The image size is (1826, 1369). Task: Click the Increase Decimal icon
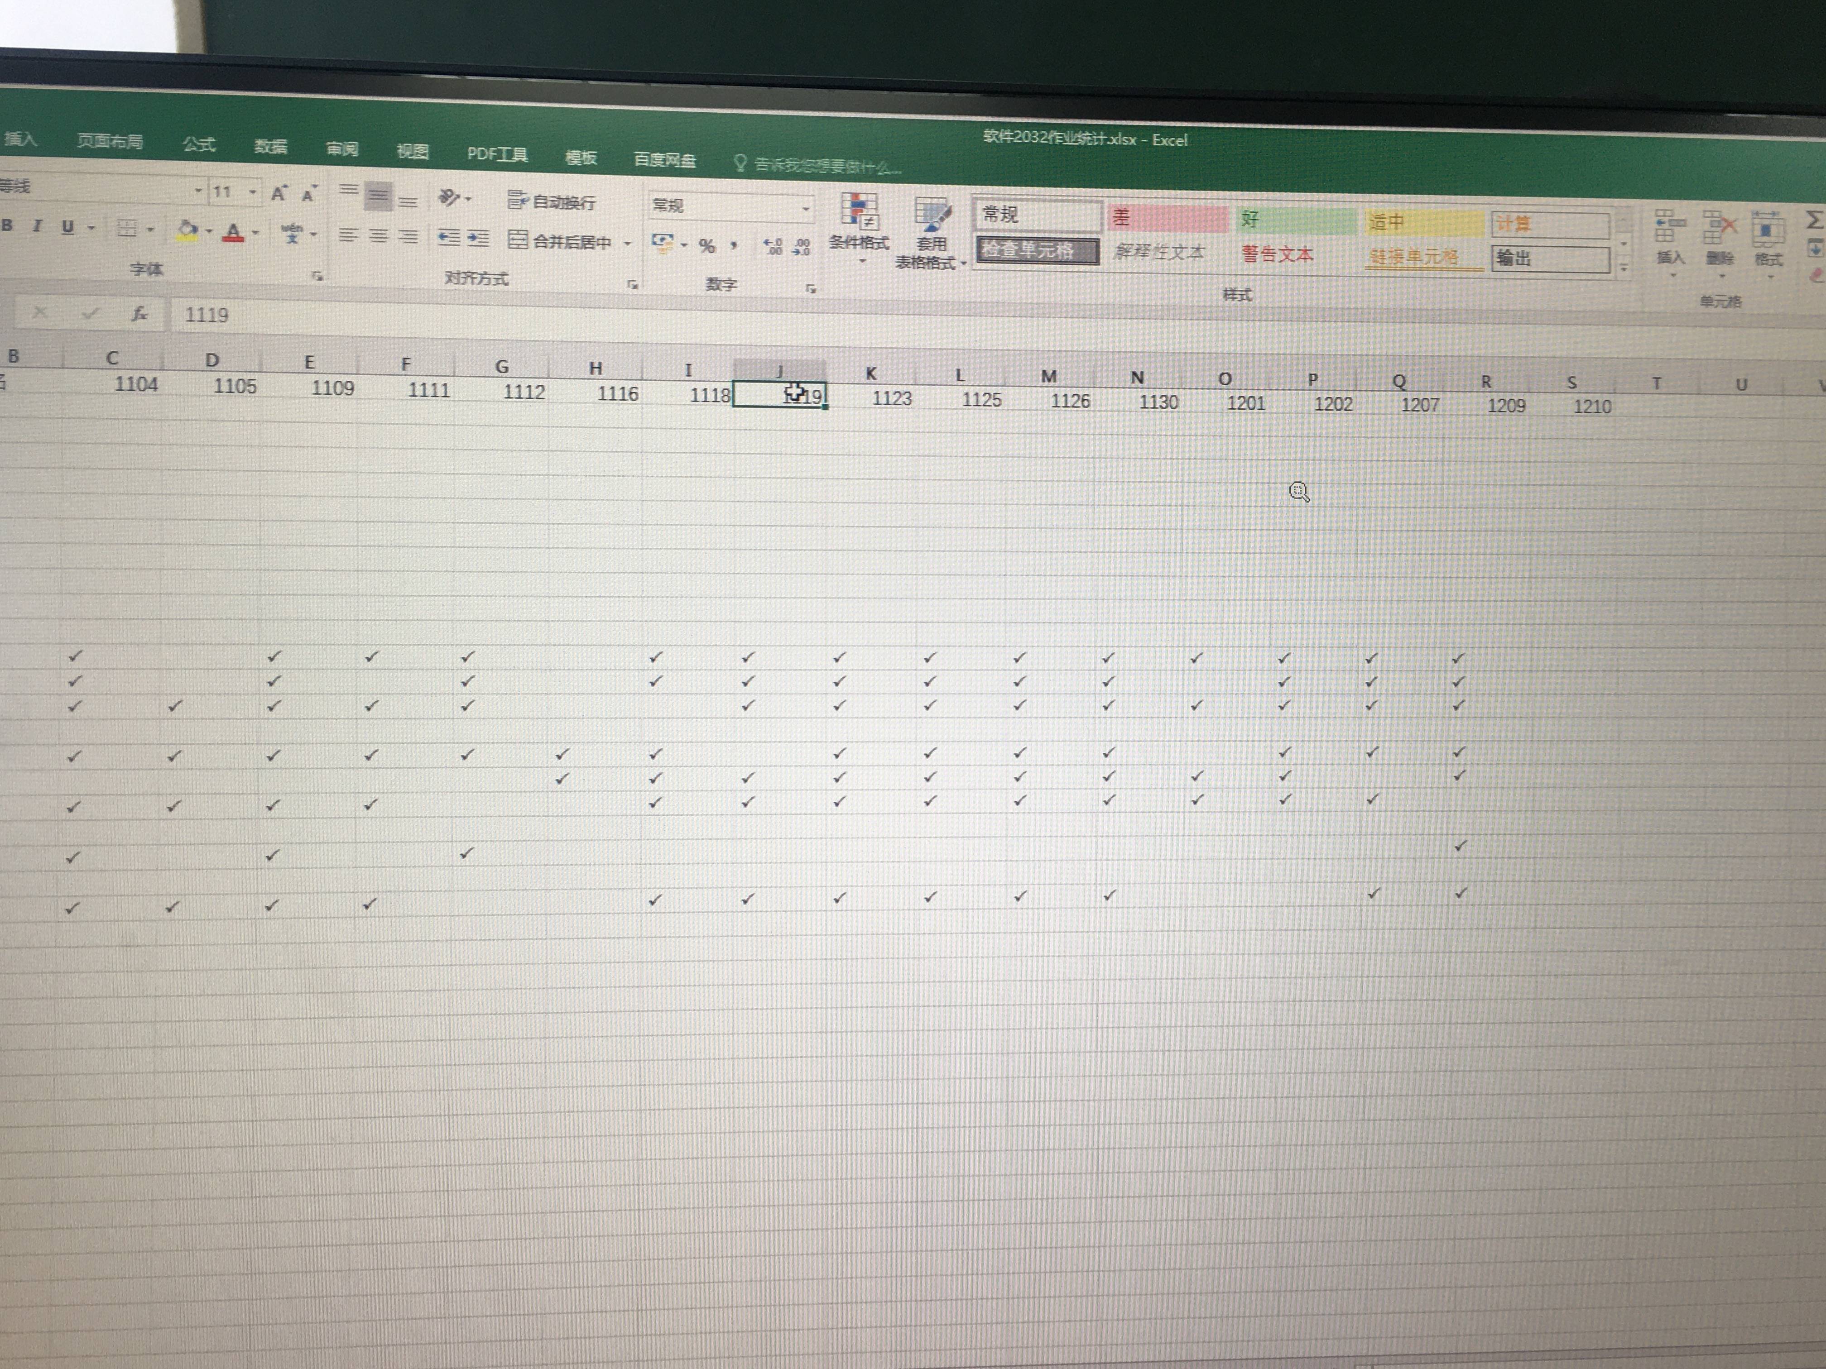pos(773,246)
